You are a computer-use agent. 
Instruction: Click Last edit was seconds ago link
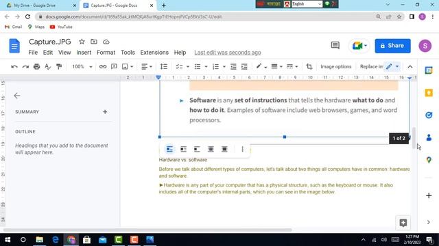(x=228, y=53)
